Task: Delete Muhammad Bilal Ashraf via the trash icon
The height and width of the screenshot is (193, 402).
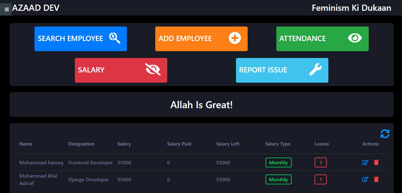Action: (376, 179)
